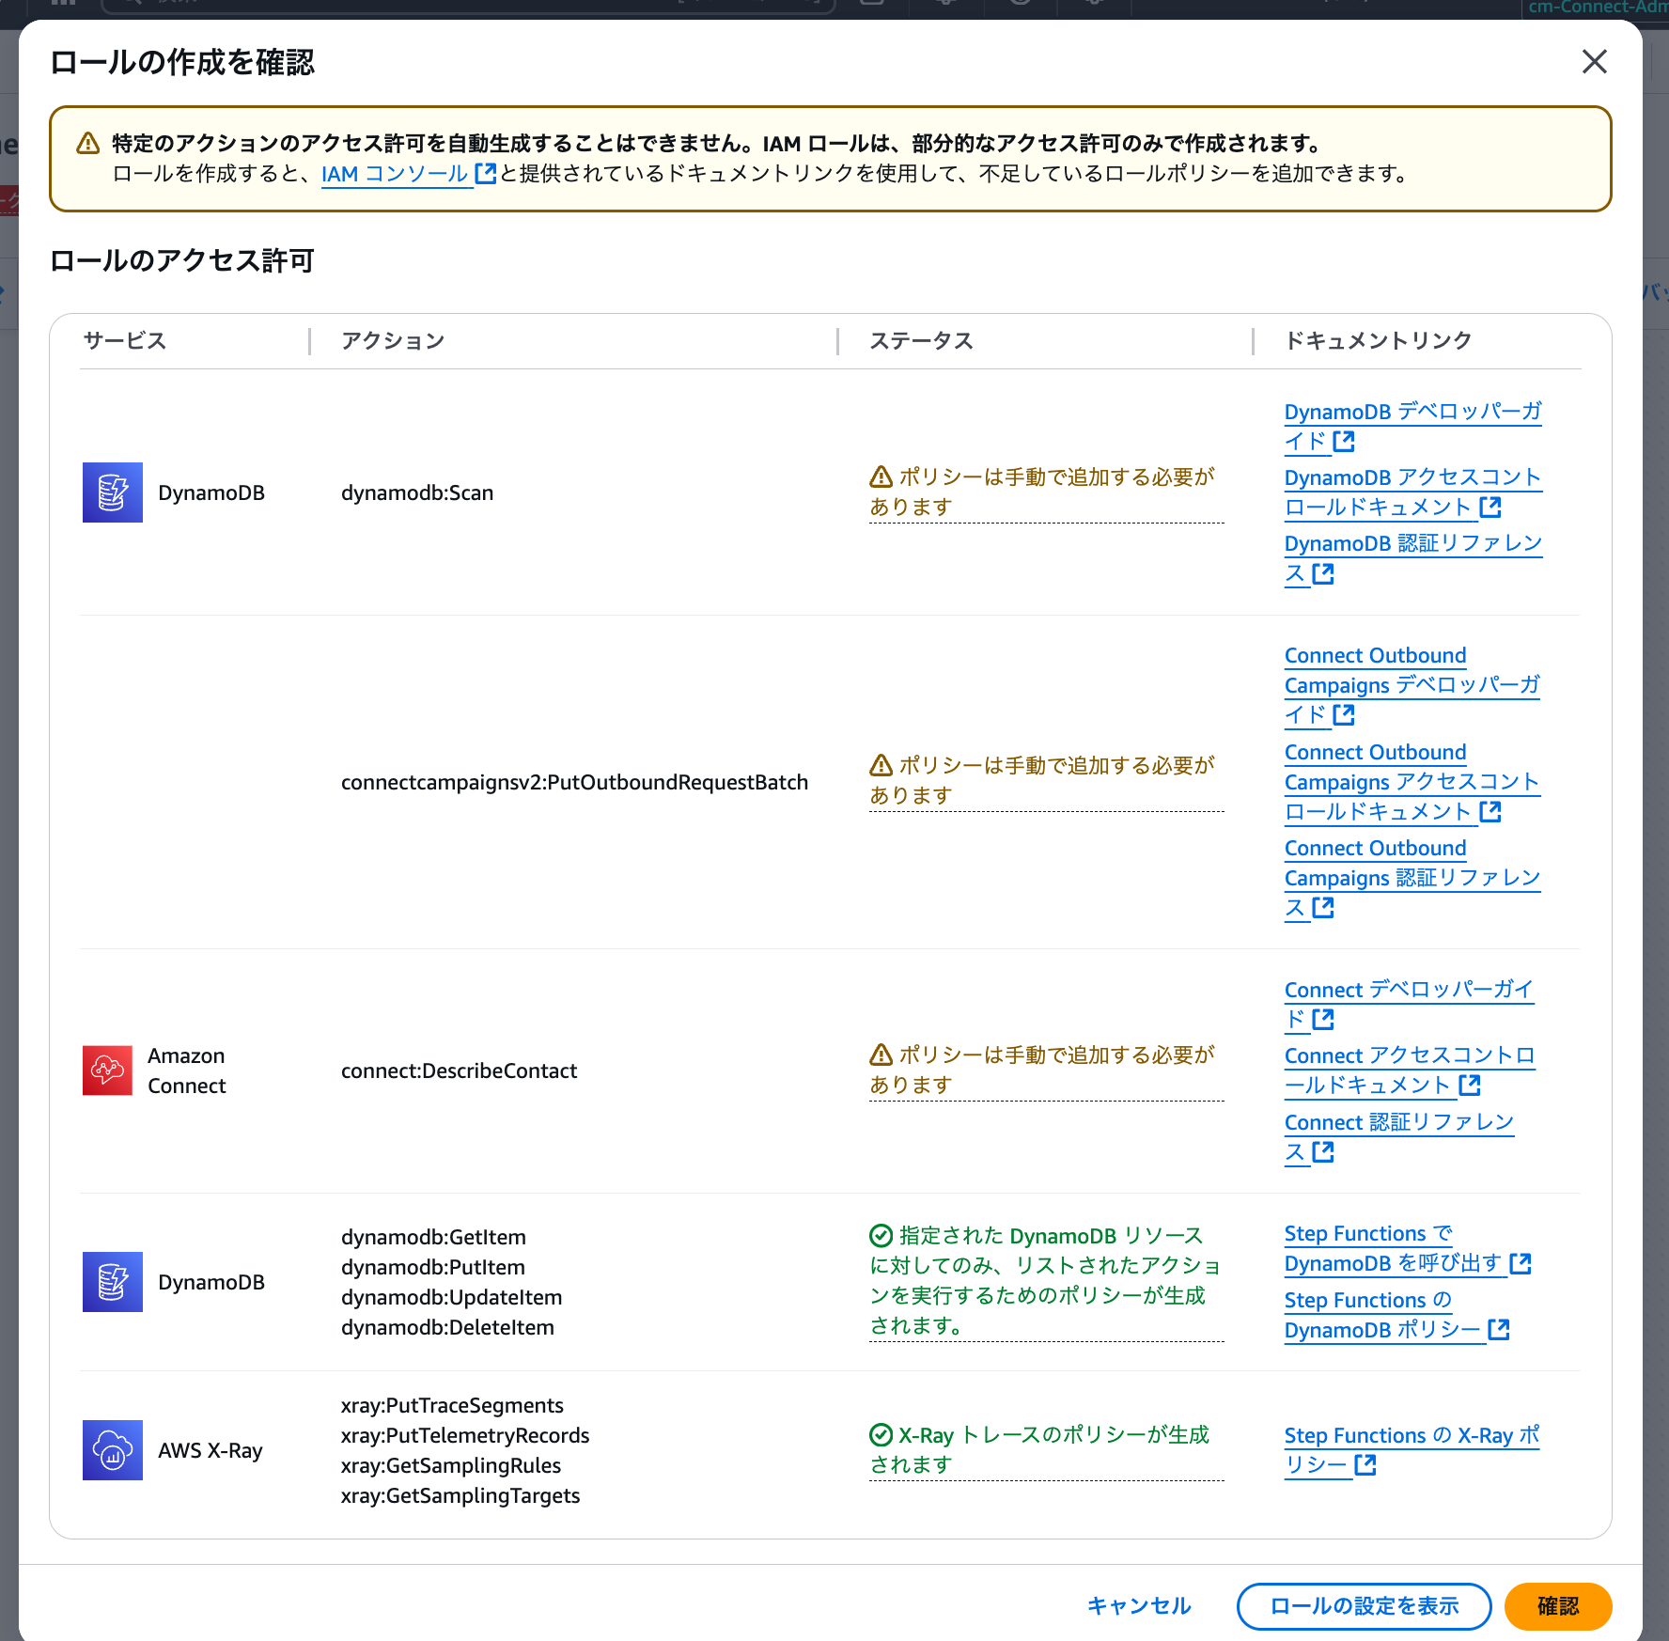This screenshot has width=1669, height=1641.
Task: Click the DynamoDB icon in the GetItem row
Action: tap(113, 1282)
